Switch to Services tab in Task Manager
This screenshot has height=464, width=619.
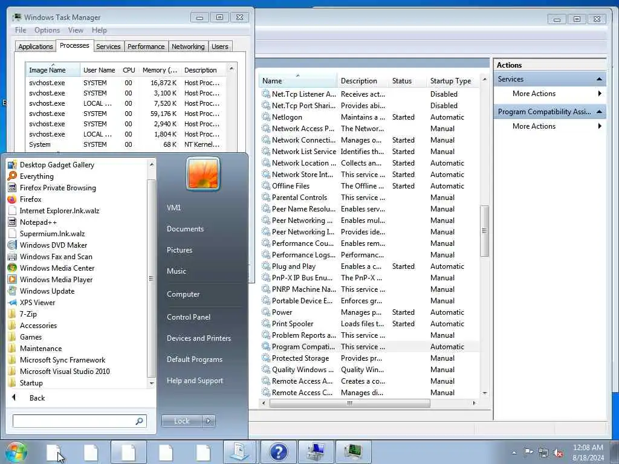click(108, 47)
